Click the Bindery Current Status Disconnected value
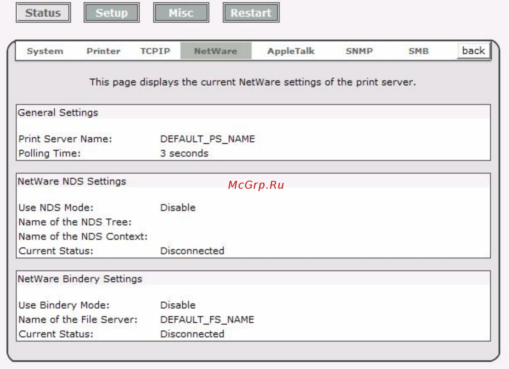This screenshot has height=369, width=509. (x=192, y=334)
